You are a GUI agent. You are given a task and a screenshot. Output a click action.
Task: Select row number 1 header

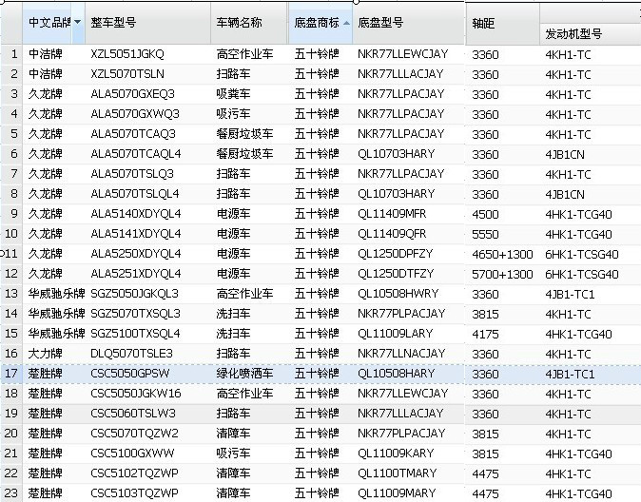pos(11,54)
